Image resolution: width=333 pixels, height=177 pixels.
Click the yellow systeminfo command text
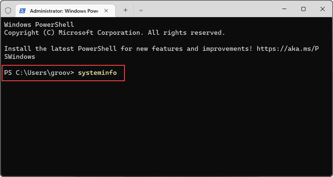coord(97,73)
